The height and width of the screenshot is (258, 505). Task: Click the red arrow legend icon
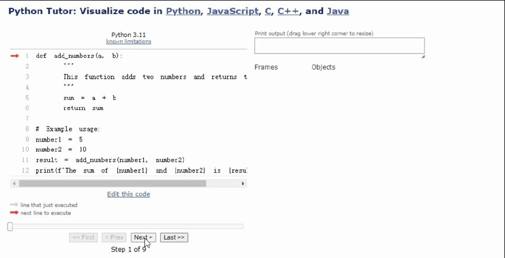14,213
